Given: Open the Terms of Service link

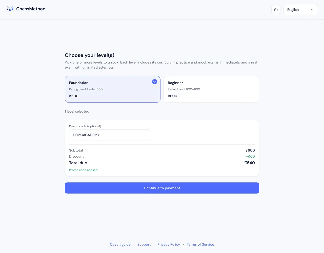Looking at the screenshot, I should pyautogui.click(x=200, y=244).
